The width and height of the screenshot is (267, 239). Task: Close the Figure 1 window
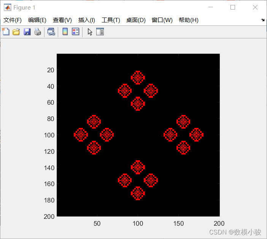click(255, 7)
